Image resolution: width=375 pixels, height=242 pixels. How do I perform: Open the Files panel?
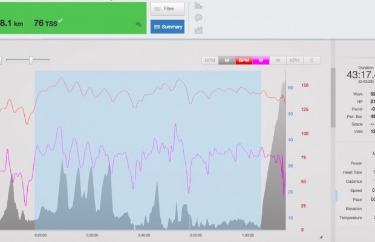[x=168, y=9]
